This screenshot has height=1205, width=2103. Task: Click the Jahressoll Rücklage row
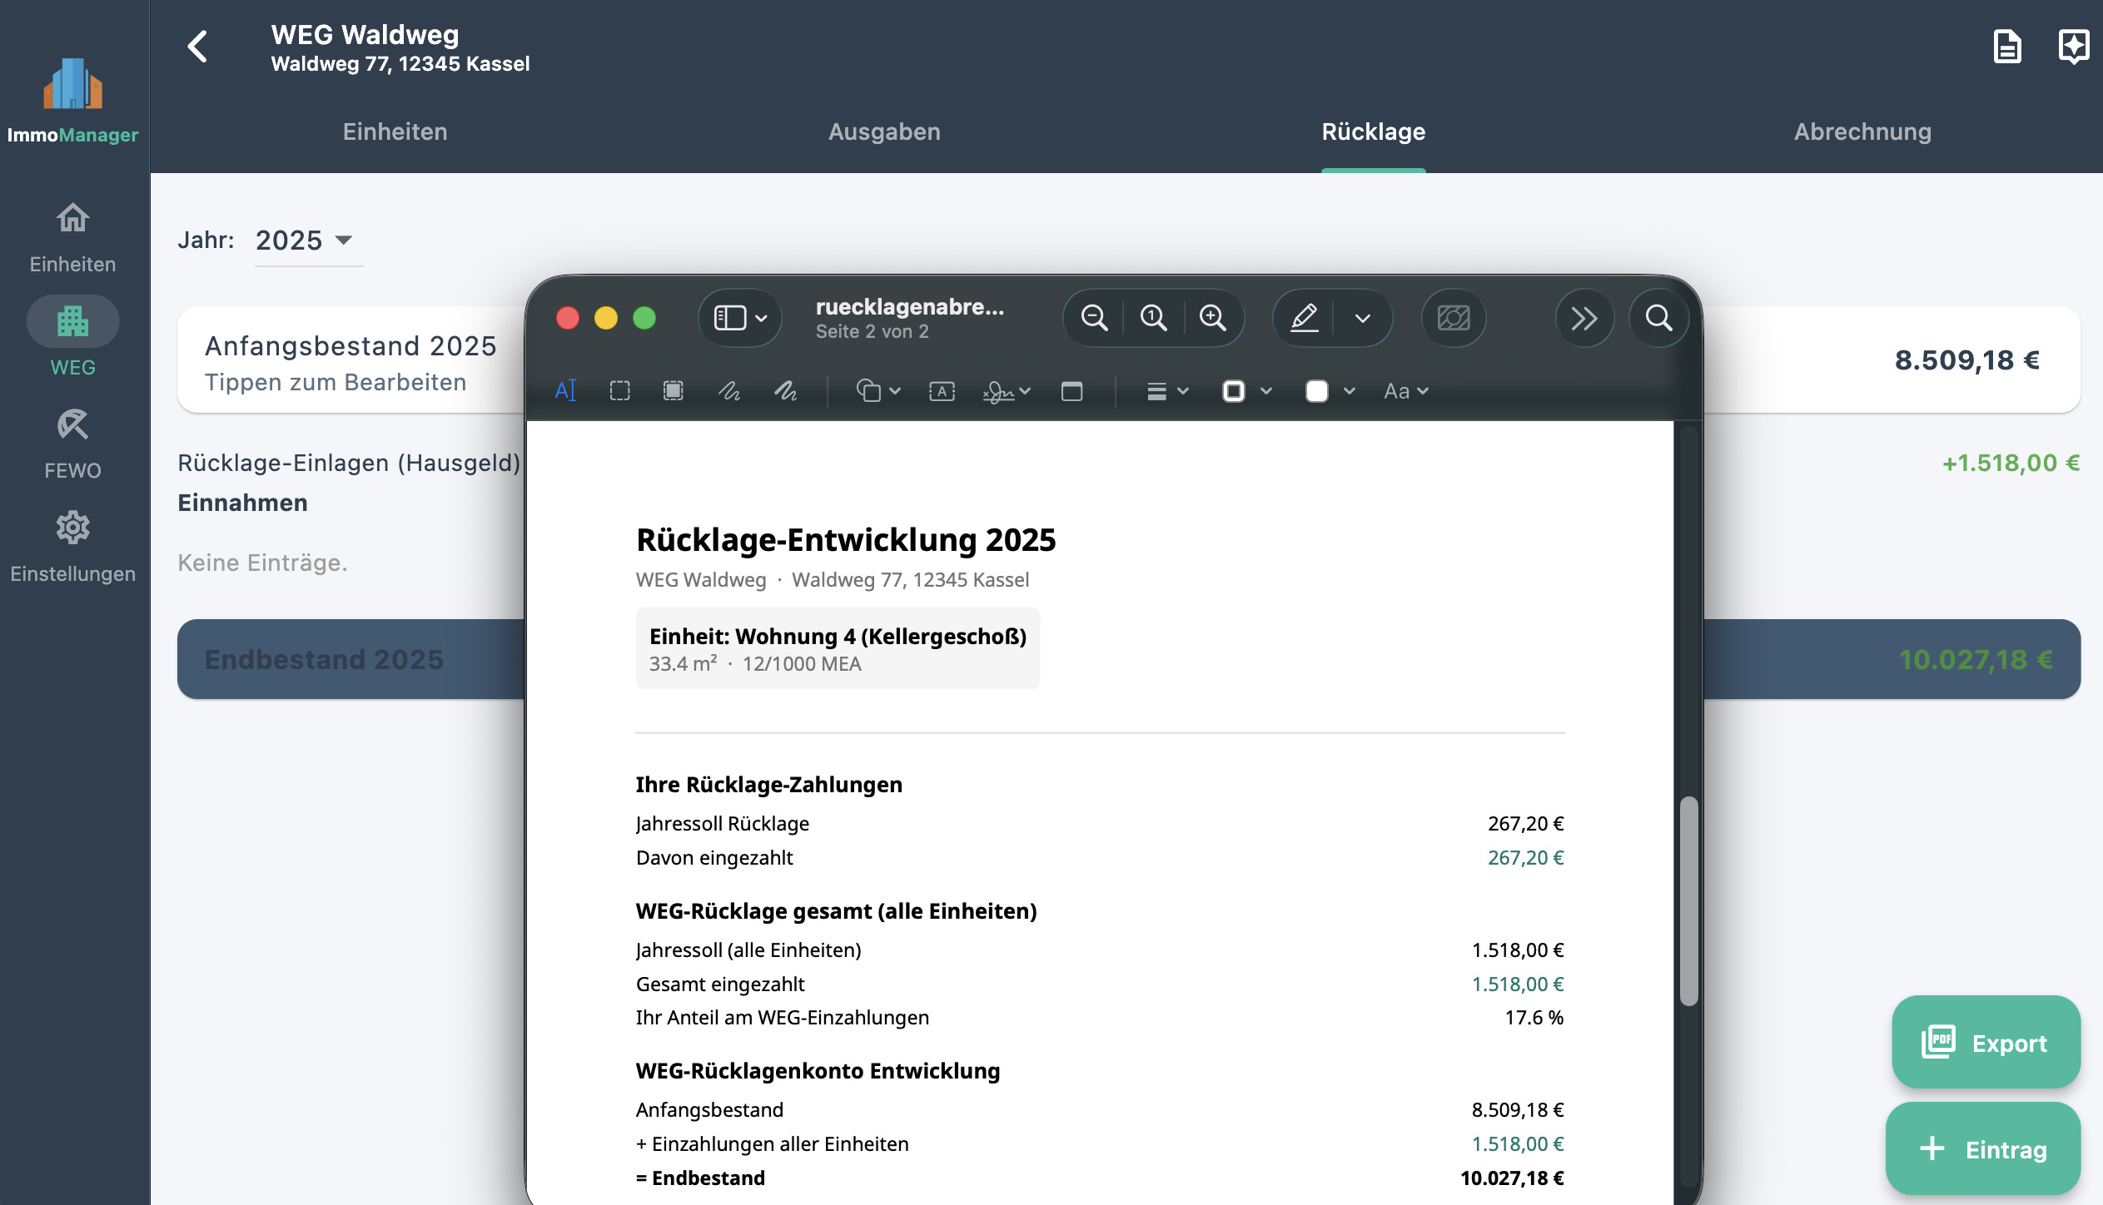click(1100, 823)
